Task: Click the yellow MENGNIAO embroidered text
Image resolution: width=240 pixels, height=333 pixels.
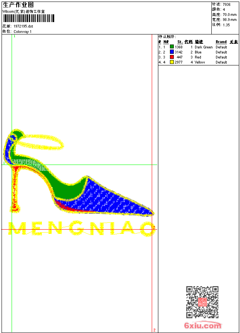Action: pos(82,228)
